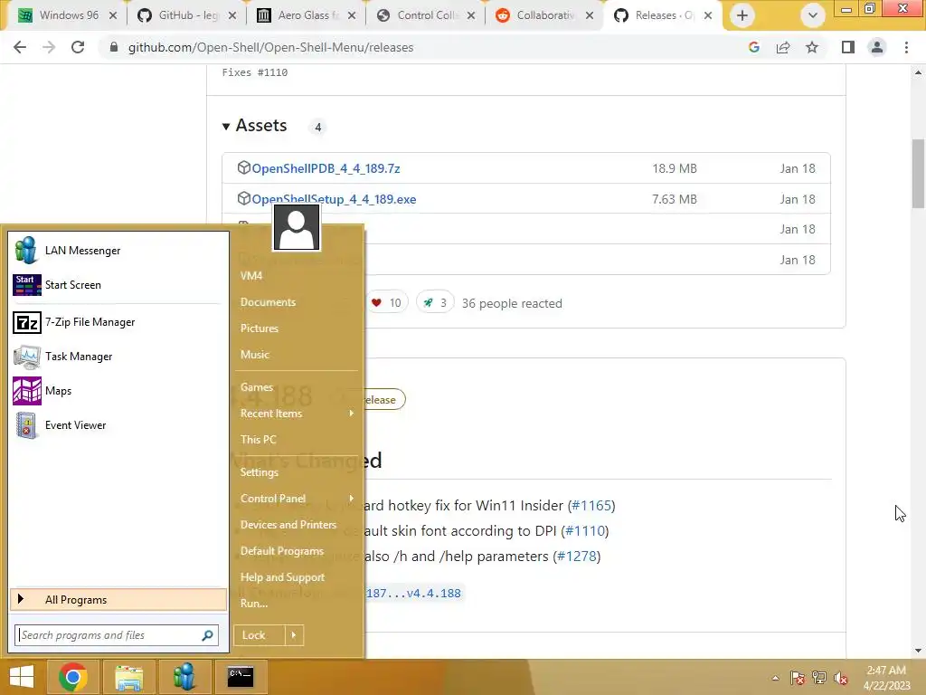Share this page icon
This screenshot has width=926, height=695.
[783, 47]
